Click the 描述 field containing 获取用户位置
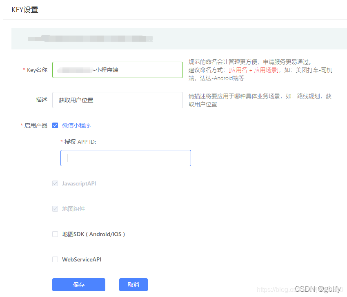 pos(117,100)
